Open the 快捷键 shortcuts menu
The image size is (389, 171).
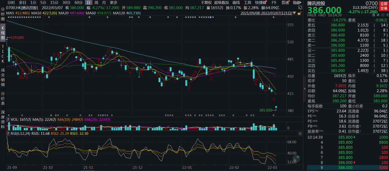[x=260, y=3]
